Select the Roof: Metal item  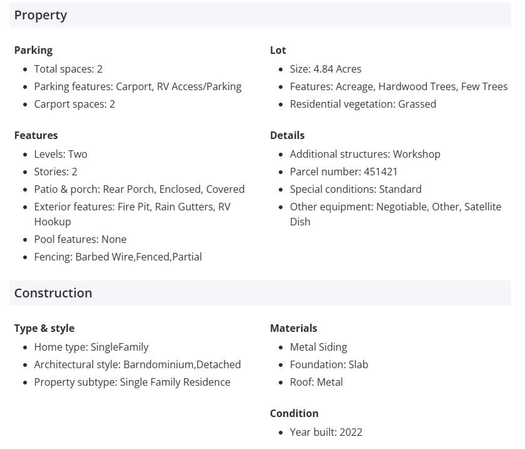[316, 382]
